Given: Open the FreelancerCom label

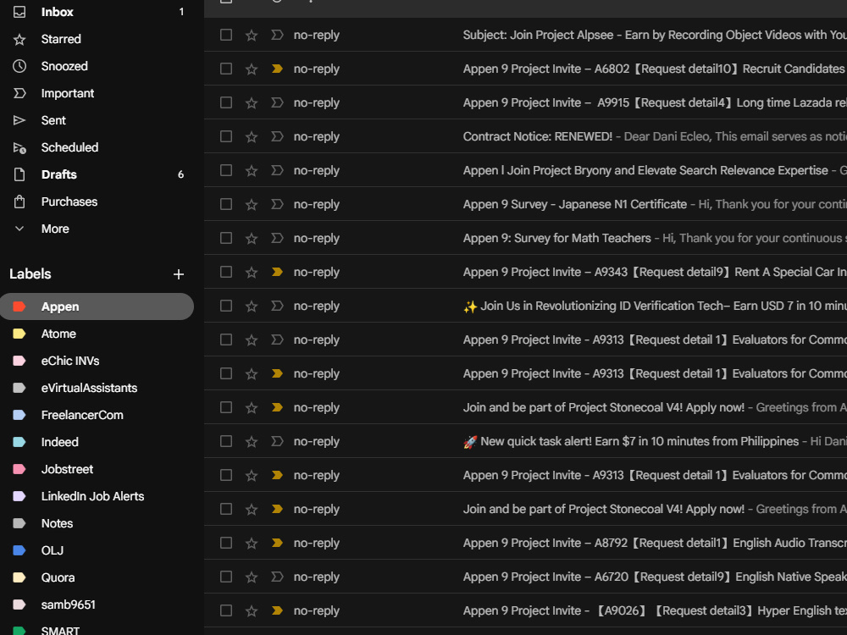Looking at the screenshot, I should [x=97, y=415].
